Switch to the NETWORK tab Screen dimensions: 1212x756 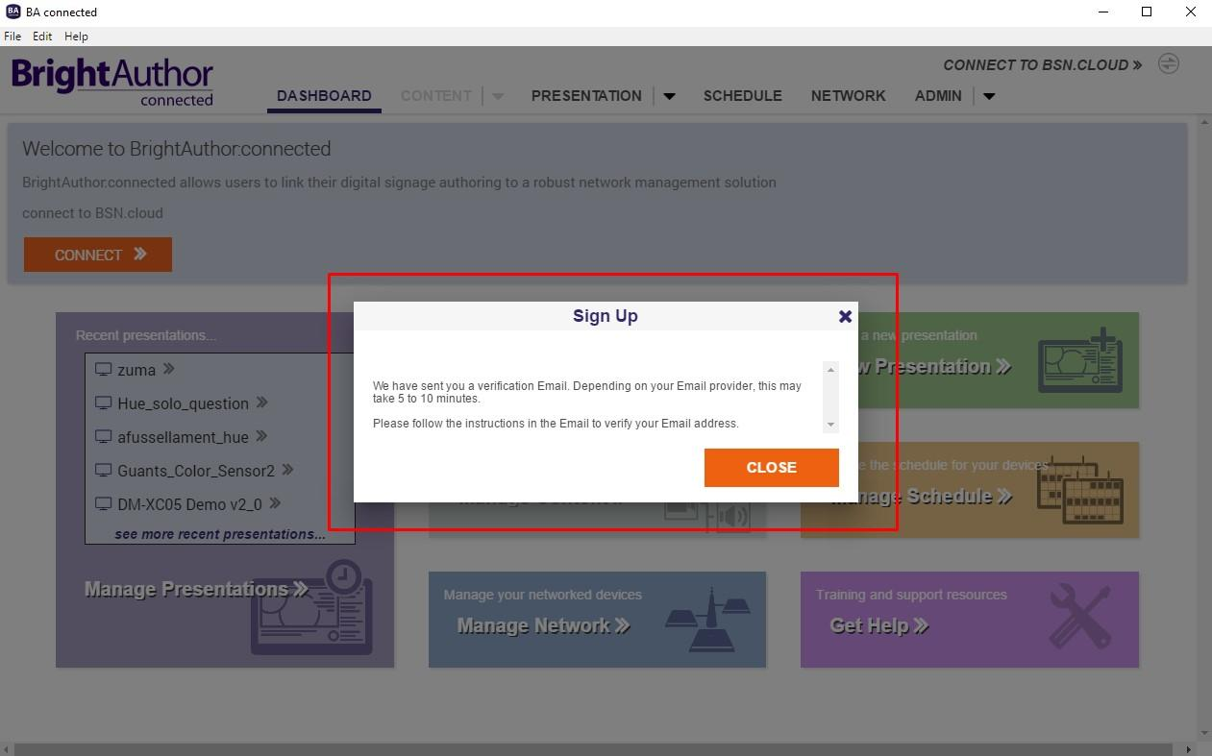coord(849,96)
